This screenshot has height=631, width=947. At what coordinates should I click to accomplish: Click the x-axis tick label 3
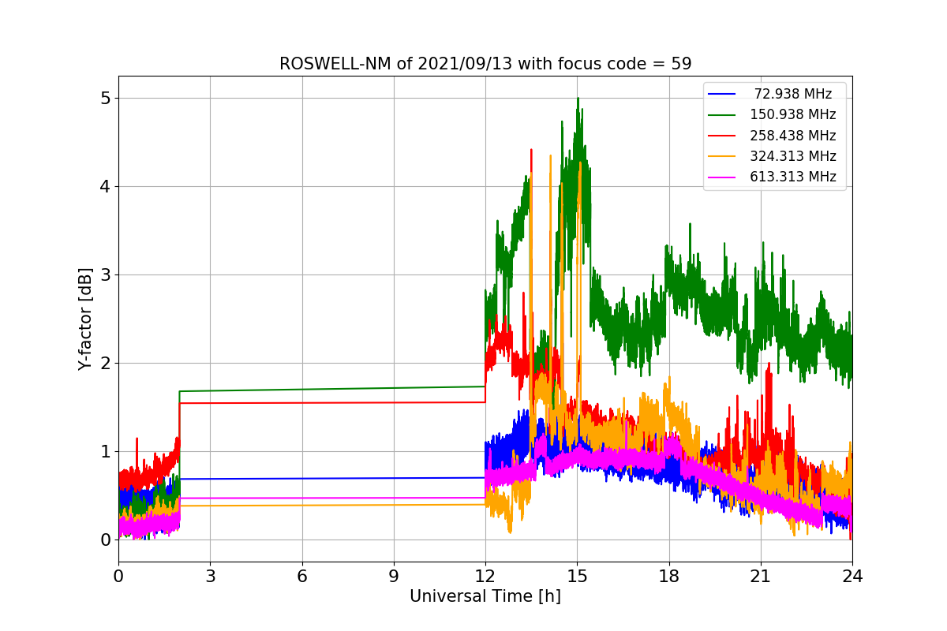(210, 576)
